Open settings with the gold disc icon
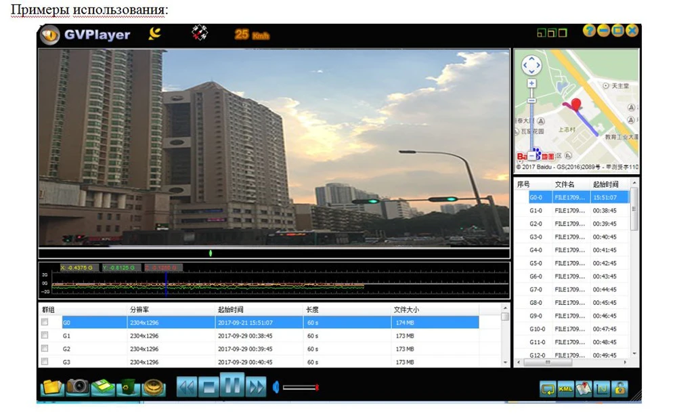 point(154,387)
